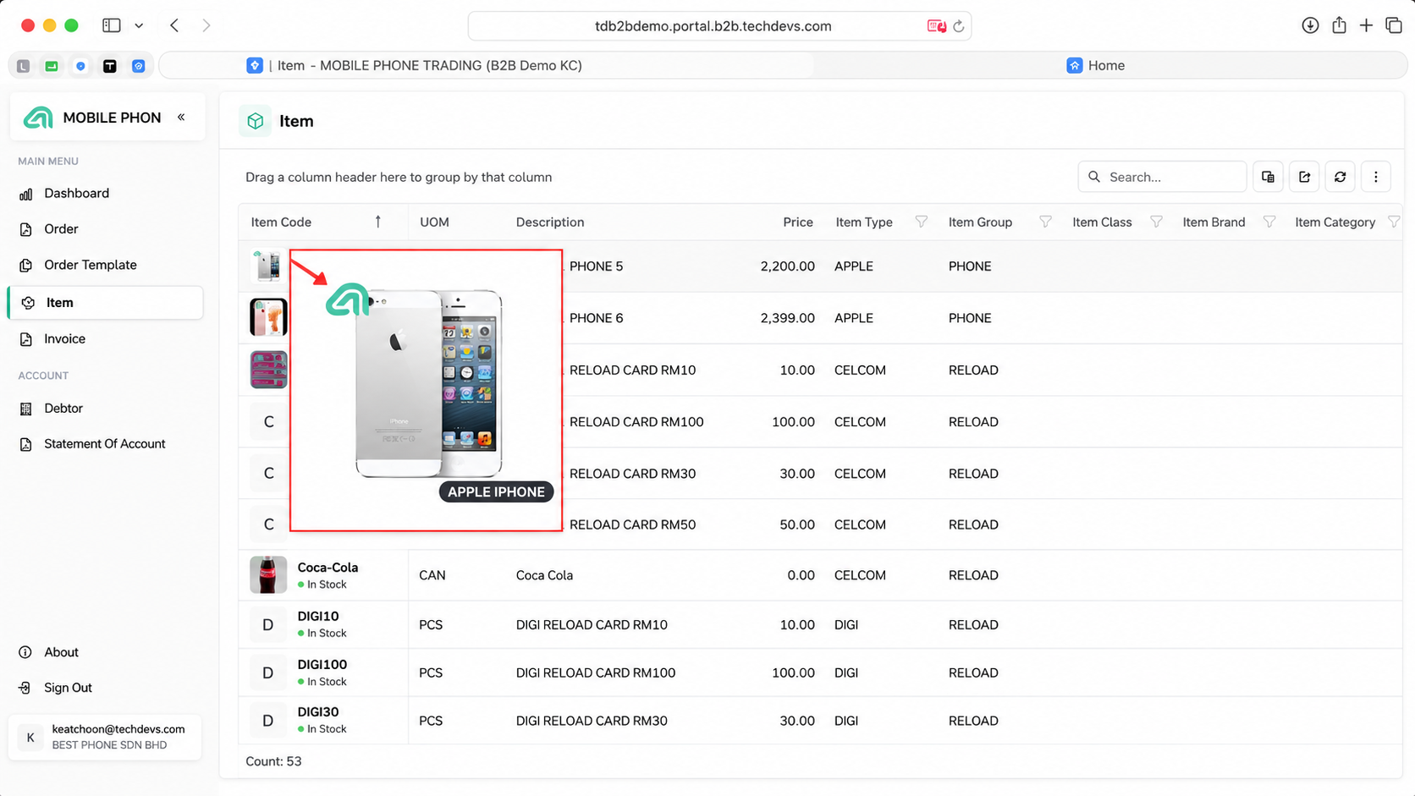Focus the Search field
The height and width of the screenshot is (796, 1415).
[x=1162, y=177]
